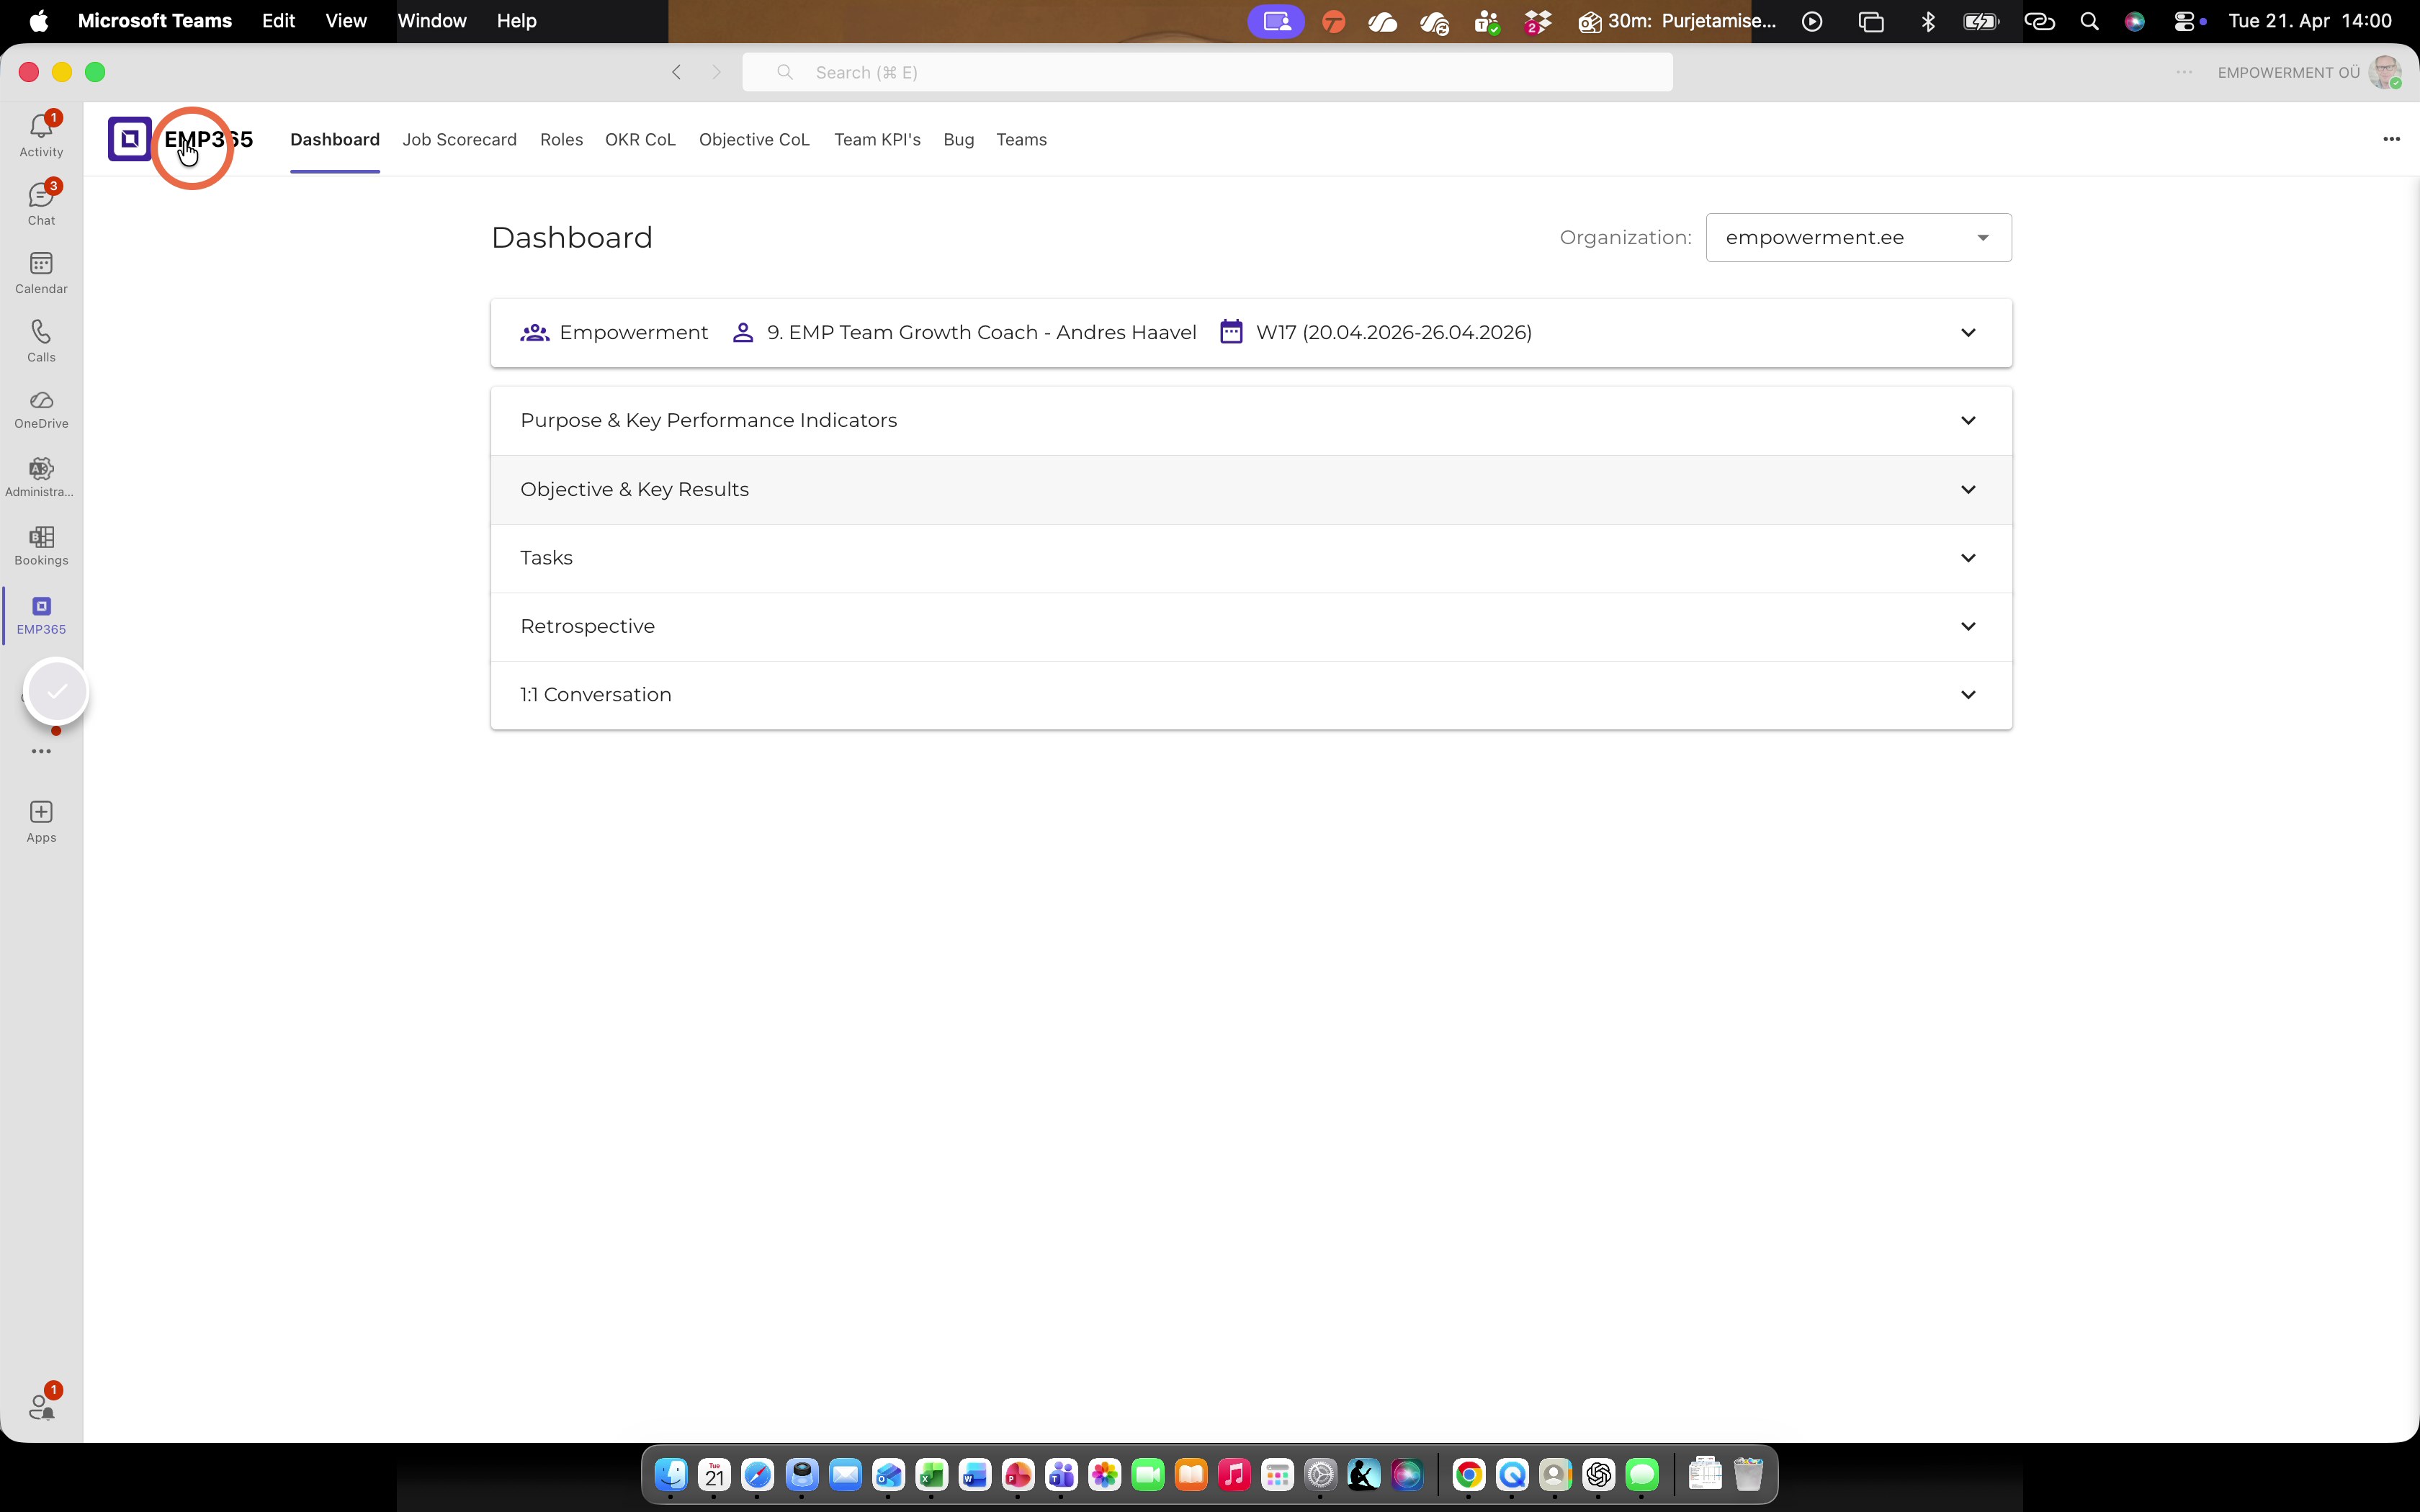Open Chat in the Teams sidebar
The height and width of the screenshot is (1512, 2420).
click(41, 203)
